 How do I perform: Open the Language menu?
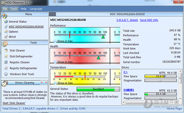pos(36,9)
